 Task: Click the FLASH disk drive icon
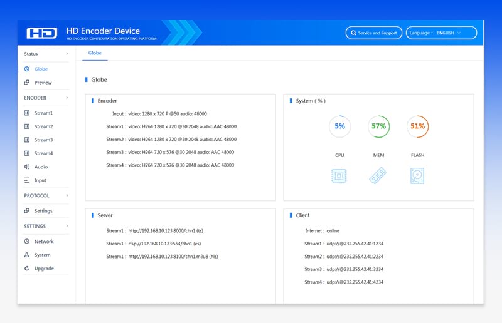tap(417, 176)
